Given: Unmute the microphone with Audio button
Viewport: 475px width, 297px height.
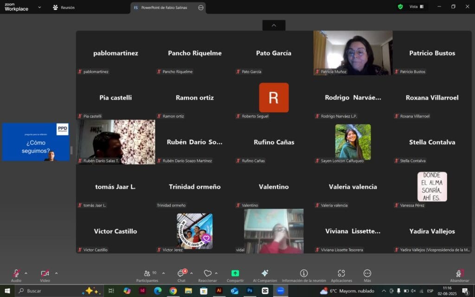Looking at the screenshot, I should tap(16, 276).
